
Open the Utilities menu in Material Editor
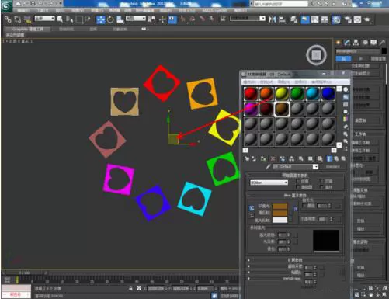(x=321, y=82)
